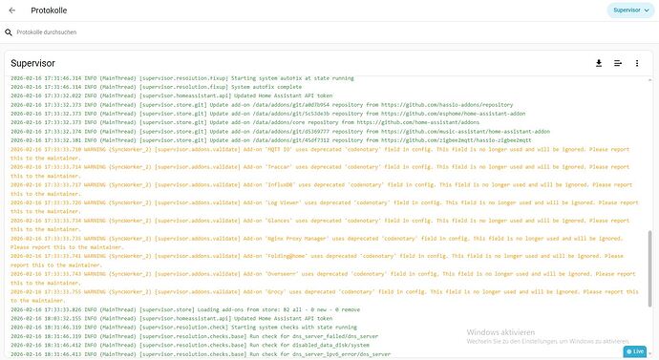
Task: Select the 'Grocy' codenotary warning line
Action: click(x=325, y=296)
